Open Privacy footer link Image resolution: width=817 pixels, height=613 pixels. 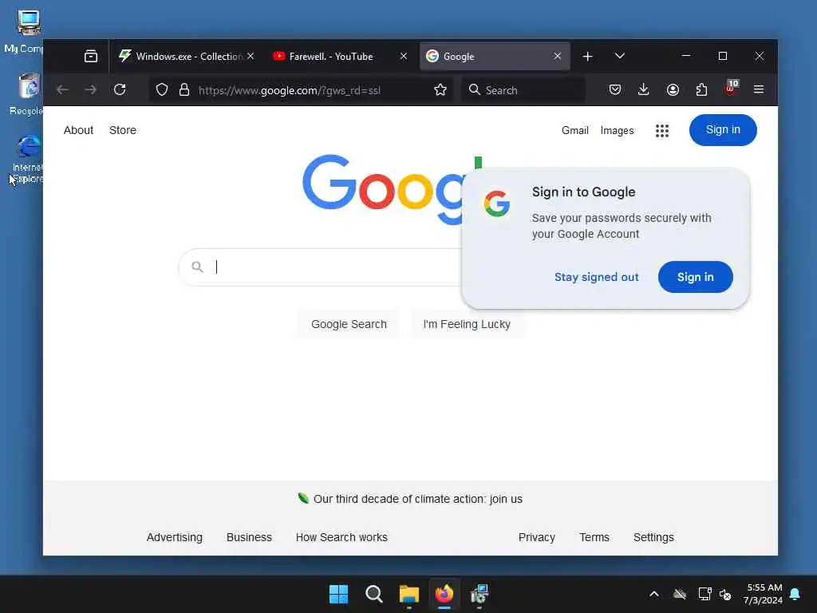coord(536,537)
